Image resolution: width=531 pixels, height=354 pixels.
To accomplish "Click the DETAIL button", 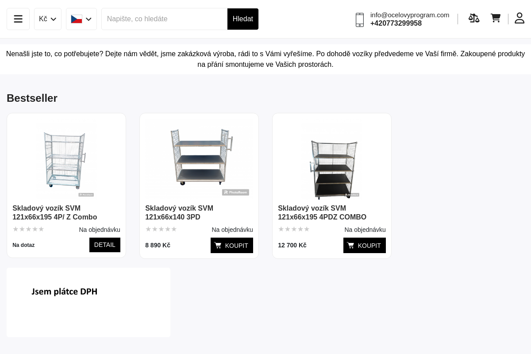I will coord(105,245).
